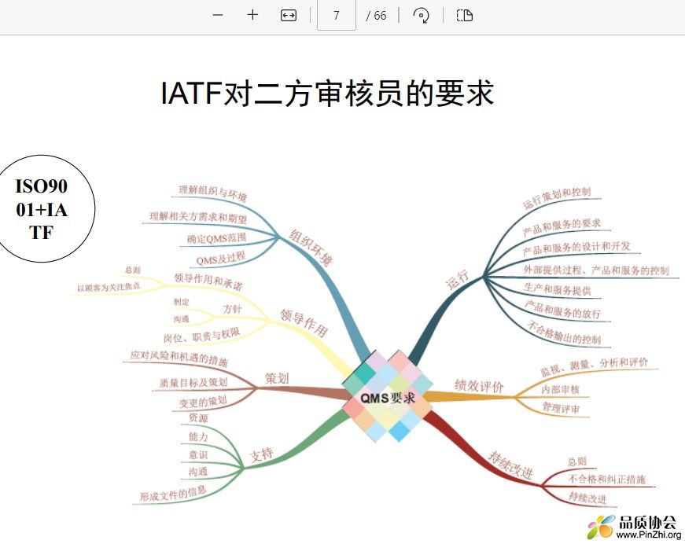Screen dimensions: 685x544
Task: Click the '意识' node
Action: click(198, 454)
